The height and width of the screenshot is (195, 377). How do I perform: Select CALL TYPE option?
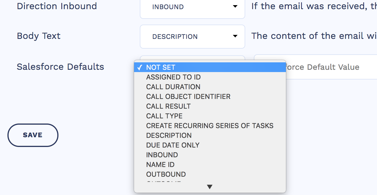pos(164,116)
